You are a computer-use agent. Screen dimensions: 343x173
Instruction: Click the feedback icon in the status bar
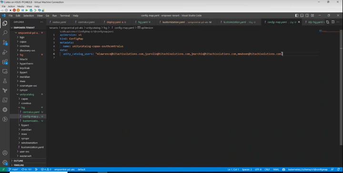[333, 170]
